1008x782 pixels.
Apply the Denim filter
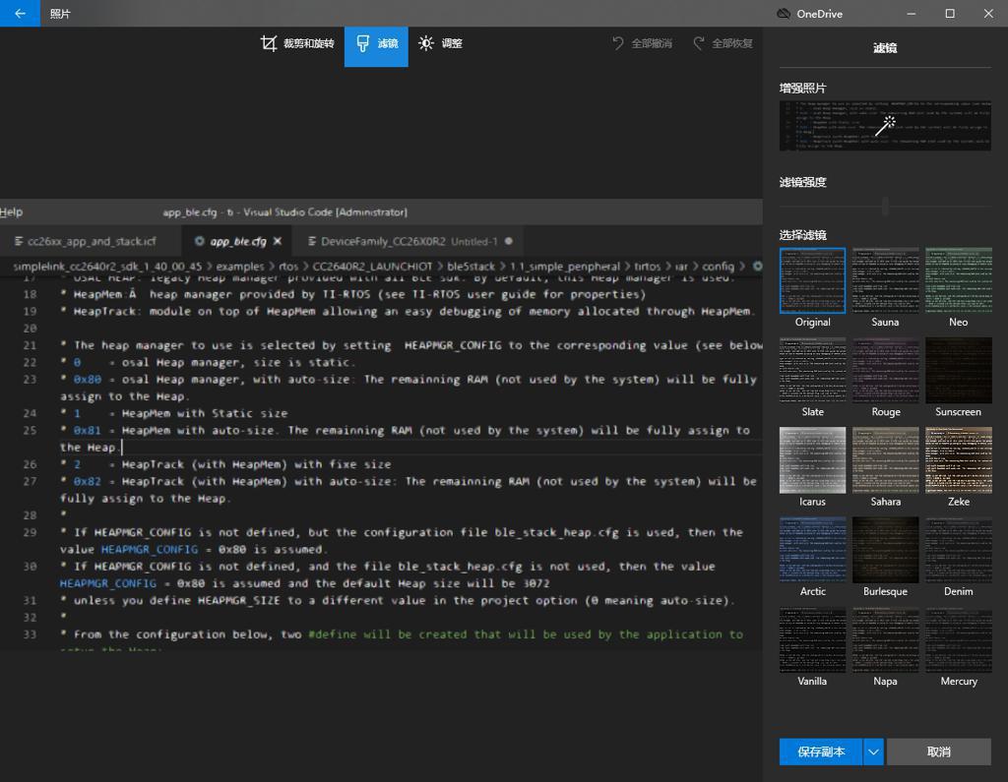tap(959, 550)
